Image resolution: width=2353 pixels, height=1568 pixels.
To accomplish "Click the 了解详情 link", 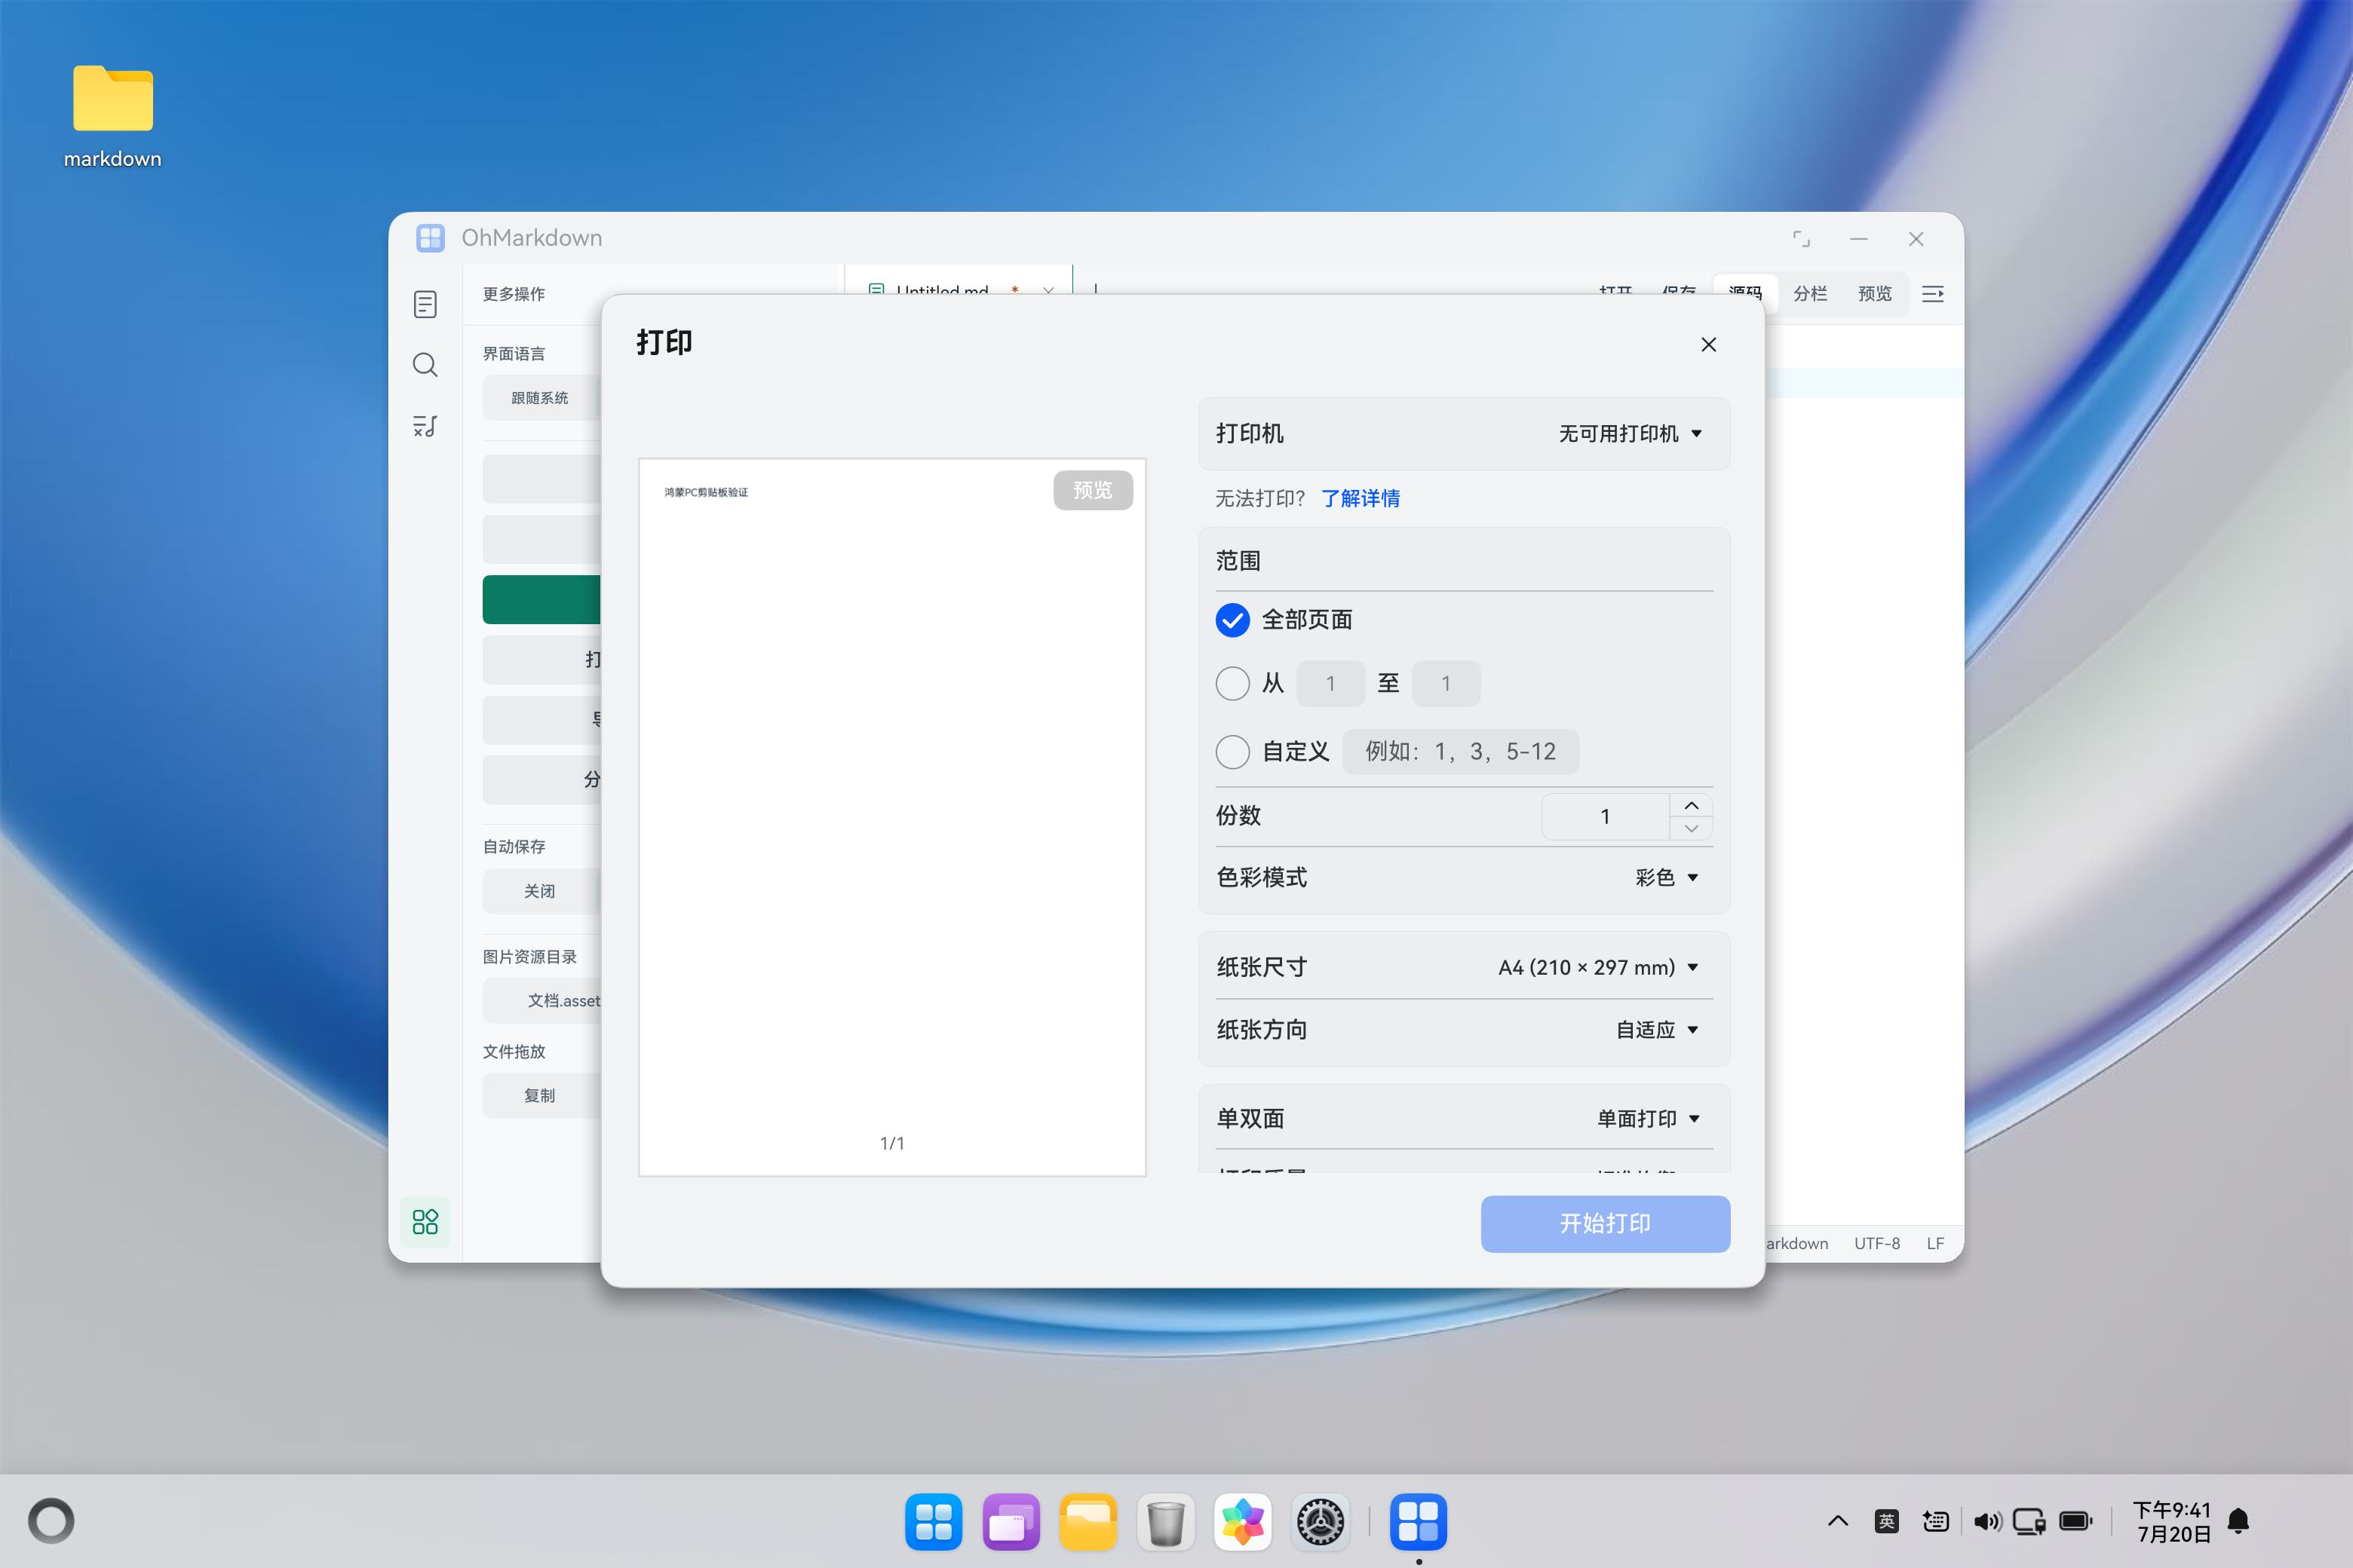I will 1361,498.
